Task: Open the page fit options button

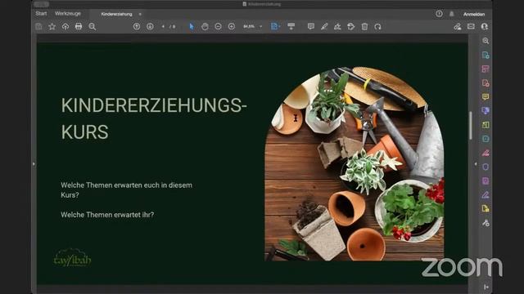Action: click(275, 26)
